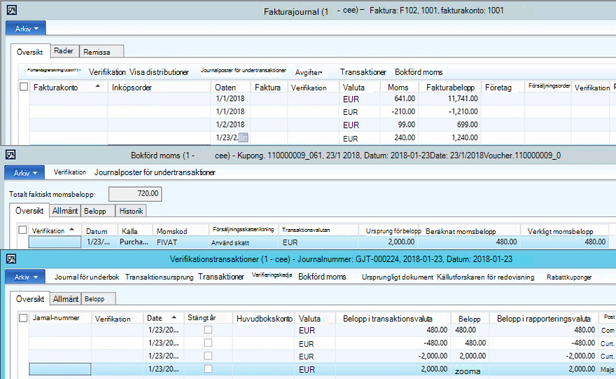616x379 pixels.
Task: Click Visa distributioner in the Fakturajournal toolbar
Action: (159, 72)
